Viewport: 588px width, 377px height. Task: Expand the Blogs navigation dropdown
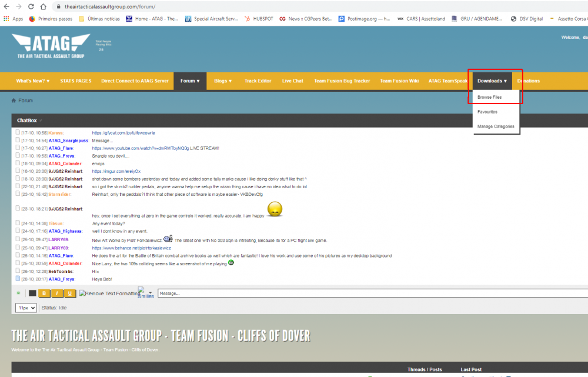(x=222, y=81)
